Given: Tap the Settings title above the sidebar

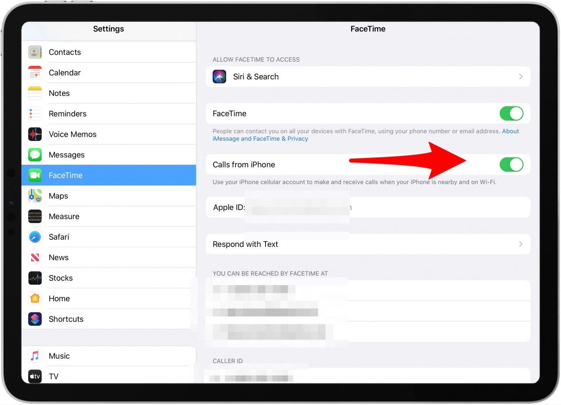Looking at the screenshot, I should pyautogui.click(x=109, y=29).
